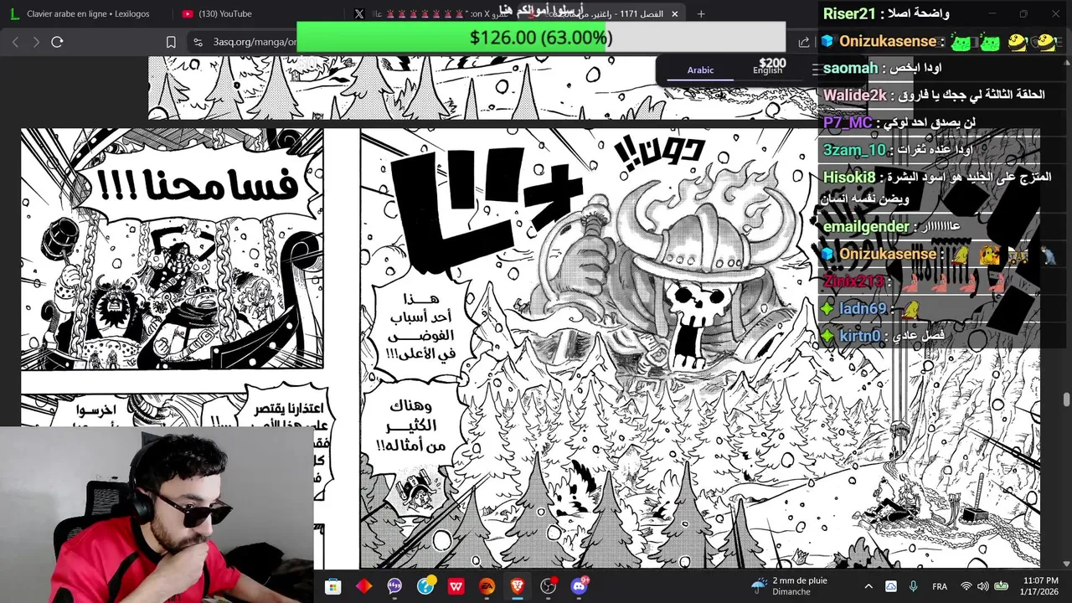Click the chat username P7_MC

(848, 123)
